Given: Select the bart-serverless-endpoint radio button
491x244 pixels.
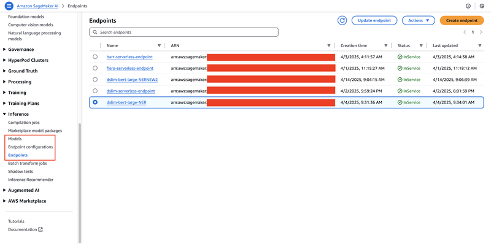Looking at the screenshot, I should [95, 56].
